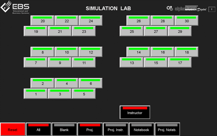Enable Proj. Noteb. mode

coord(167,129)
